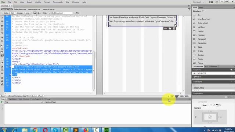Click the volume icon in system tray

(216, 131)
